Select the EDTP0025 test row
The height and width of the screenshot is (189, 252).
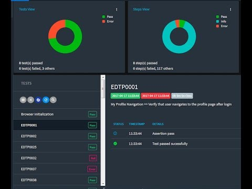(x=57, y=147)
